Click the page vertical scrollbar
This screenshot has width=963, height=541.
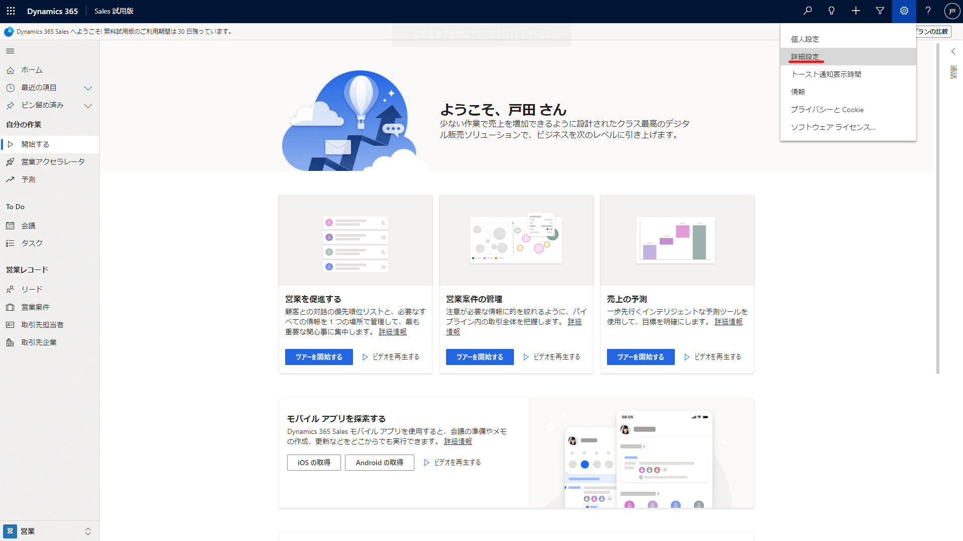938,209
